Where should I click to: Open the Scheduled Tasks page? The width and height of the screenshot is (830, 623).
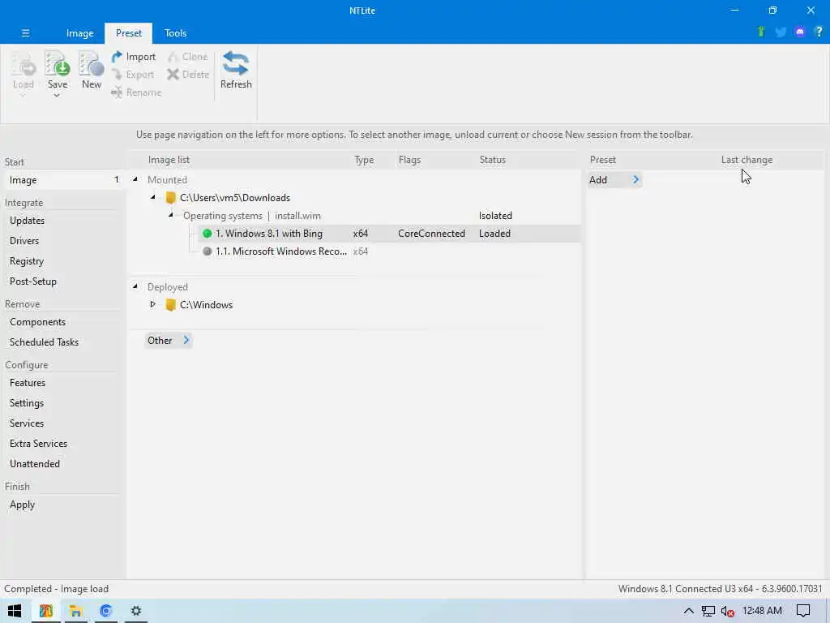(x=44, y=342)
